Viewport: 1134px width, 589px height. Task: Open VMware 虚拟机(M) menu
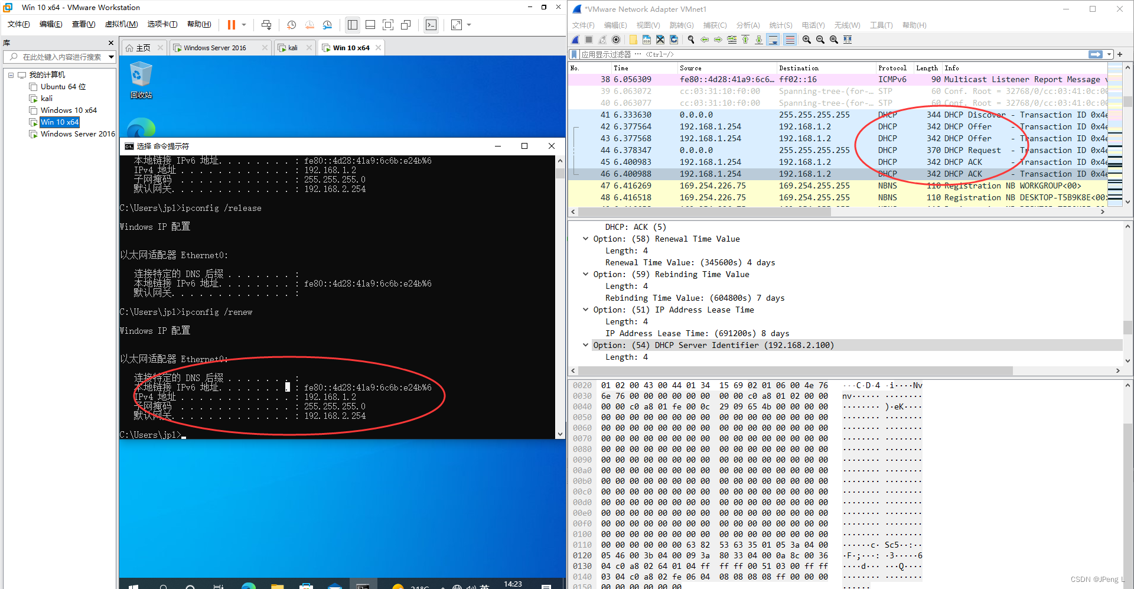coord(121,24)
